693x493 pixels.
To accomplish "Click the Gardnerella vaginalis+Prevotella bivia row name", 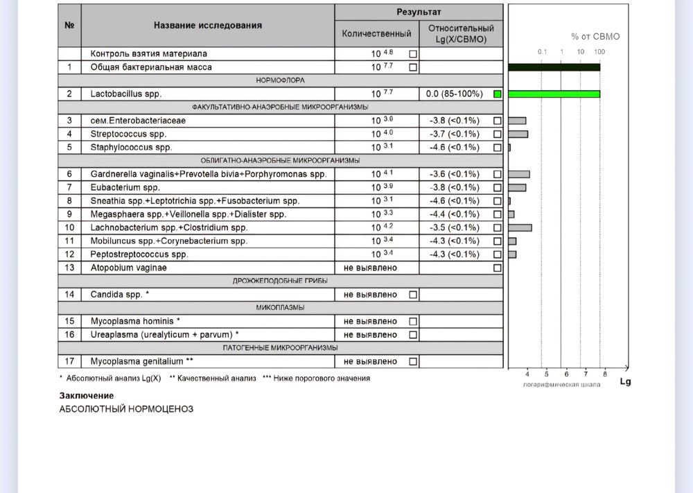I will click(208, 174).
